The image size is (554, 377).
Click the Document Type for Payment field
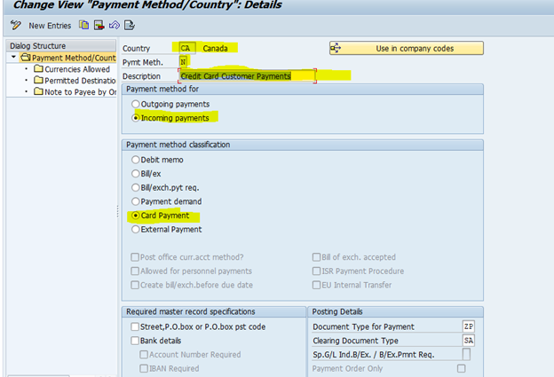click(468, 326)
